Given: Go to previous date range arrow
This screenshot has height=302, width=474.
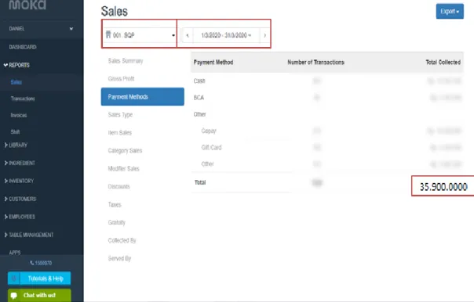Looking at the screenshot, I should pyautogui.click(x=188, y=35).
